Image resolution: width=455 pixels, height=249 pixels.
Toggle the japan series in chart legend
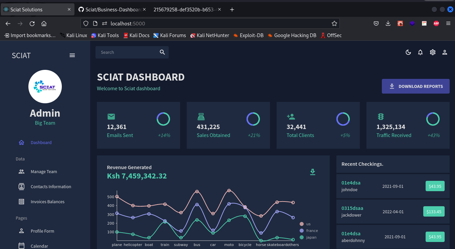coord(308,237)
